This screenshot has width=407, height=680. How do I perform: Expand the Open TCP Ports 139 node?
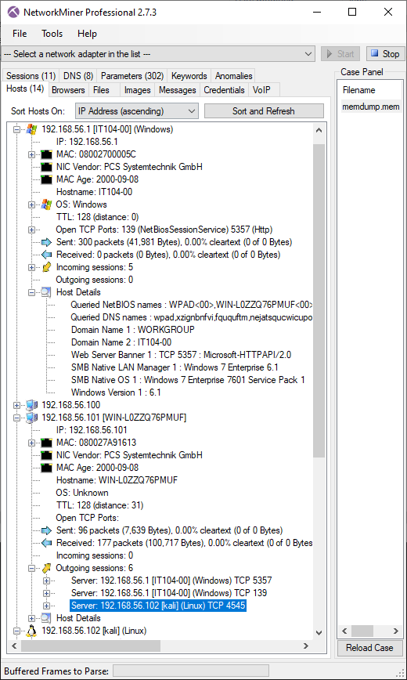point(31,230)
